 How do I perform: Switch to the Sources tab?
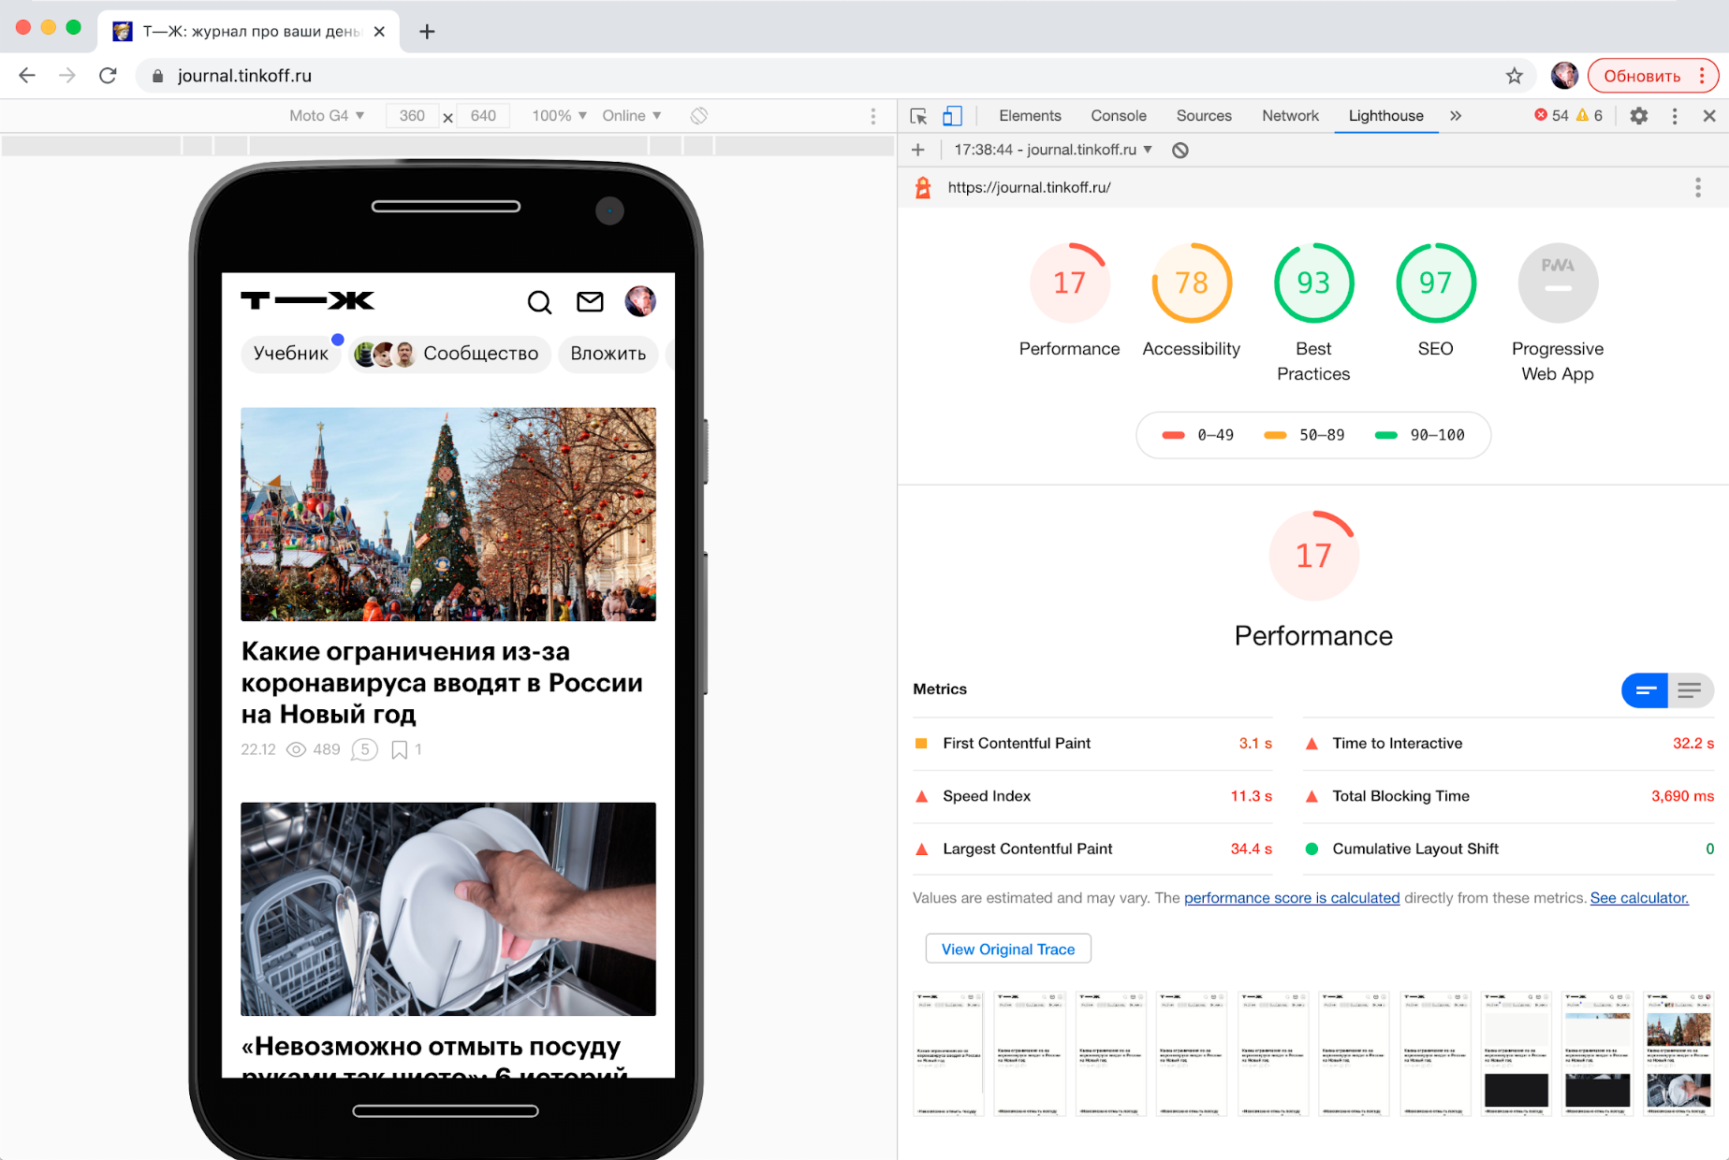(1204, 115)
